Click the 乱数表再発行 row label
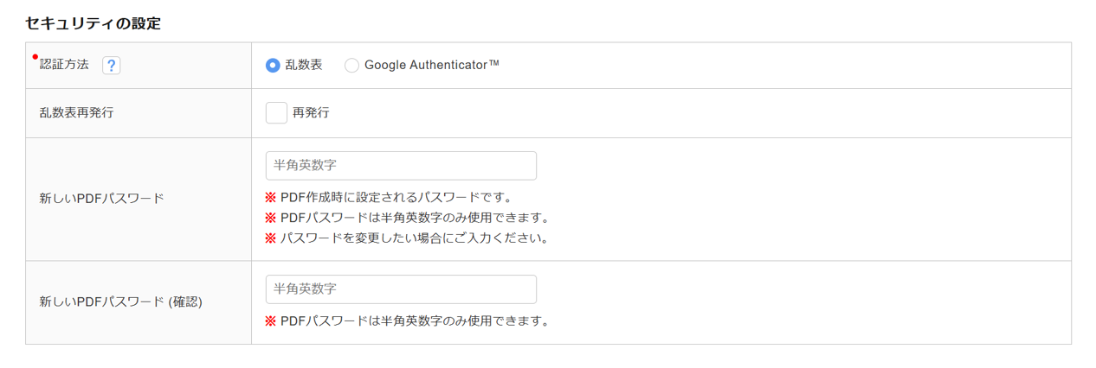Viewport: 1096px width, 368px height. click(76, 112)
